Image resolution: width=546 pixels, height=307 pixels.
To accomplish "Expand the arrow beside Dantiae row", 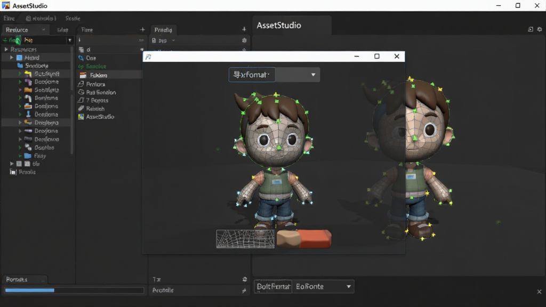I will (x=20, y=148).
